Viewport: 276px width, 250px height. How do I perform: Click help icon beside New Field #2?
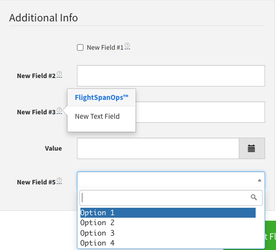59,74
